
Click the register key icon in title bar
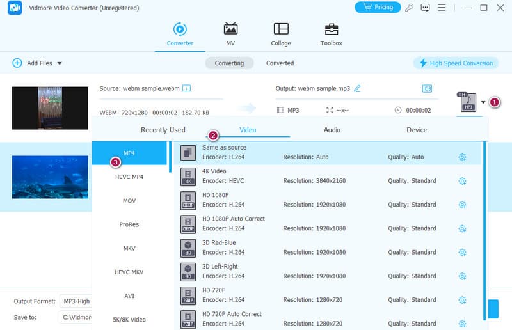coord(410,8)
